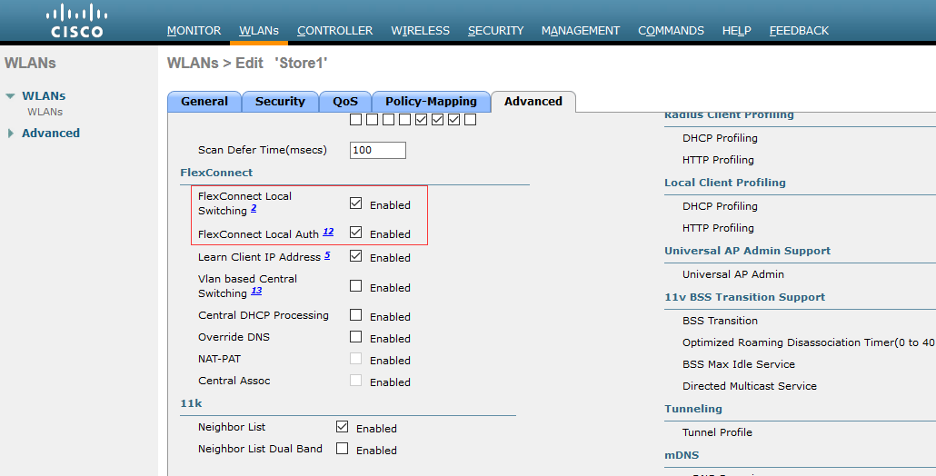
Task: Open the COMMANDS menu
Action: 671,30
